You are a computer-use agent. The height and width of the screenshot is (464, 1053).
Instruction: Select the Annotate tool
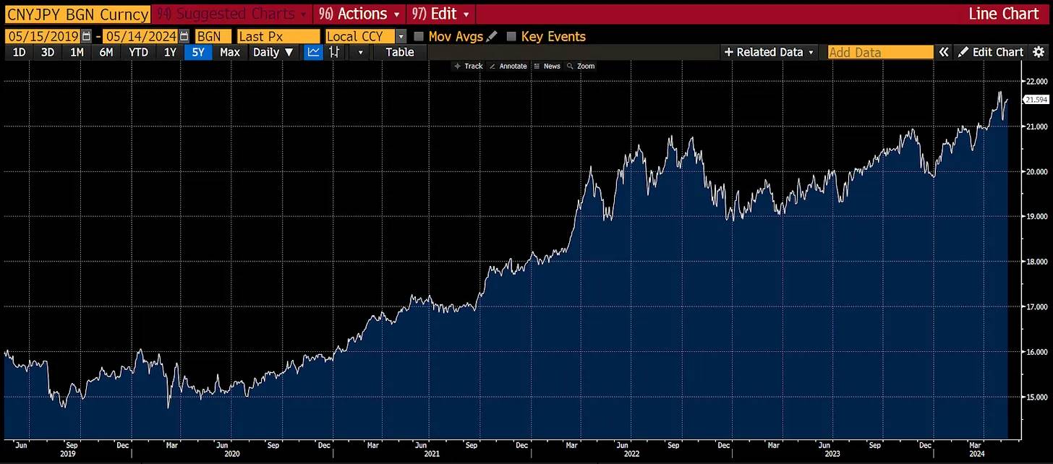pyautogui.click(x=508, y=66)
